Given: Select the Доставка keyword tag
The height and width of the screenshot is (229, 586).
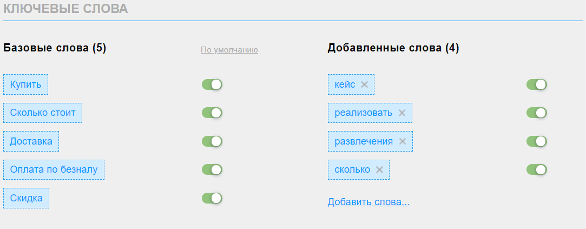Looking at the screenshot, I should [31, 141].
